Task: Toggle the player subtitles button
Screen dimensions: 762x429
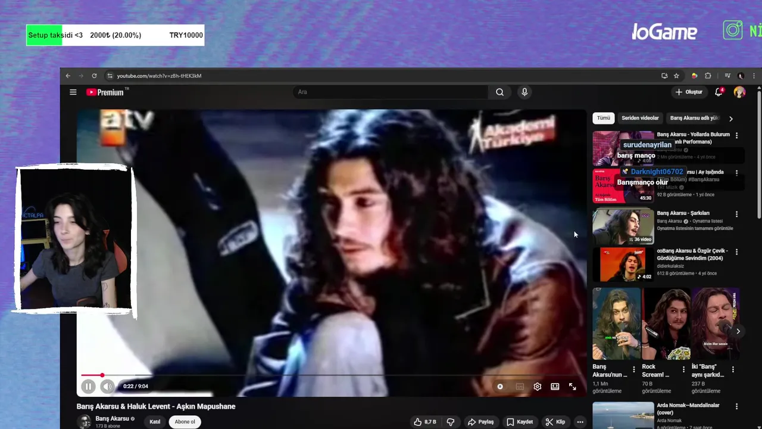Action: coord(519,386)
